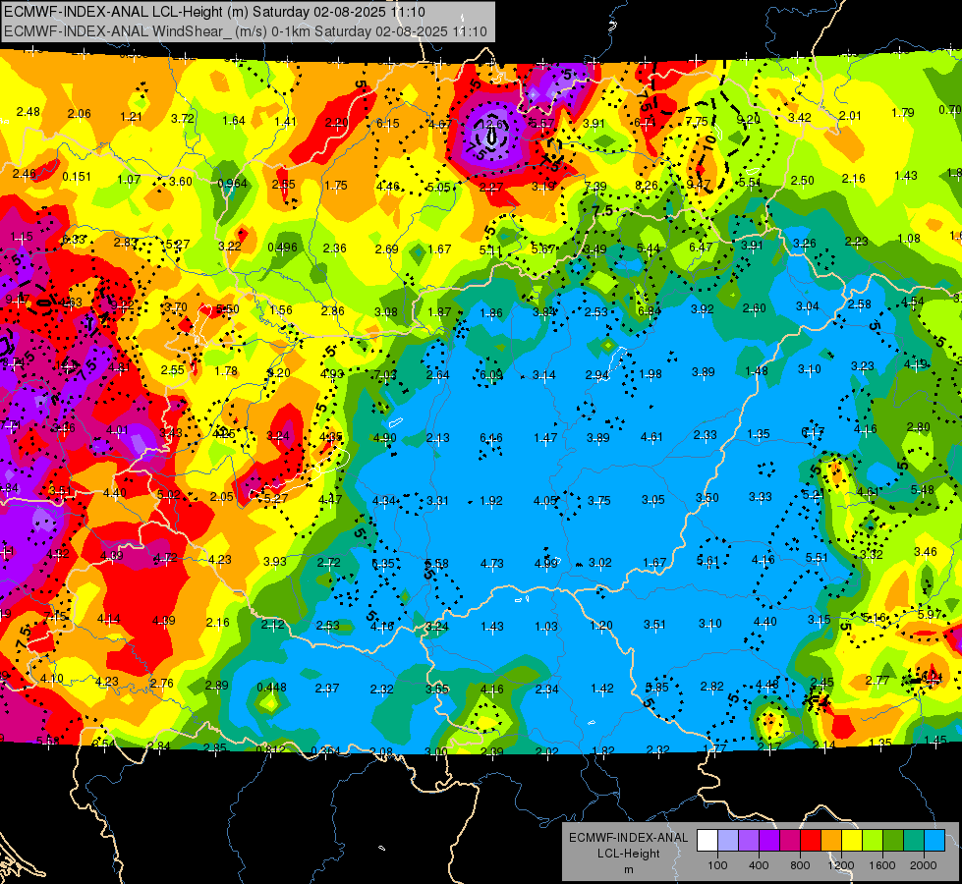962x884 pixels.
Task: Click the 9.20 wind shear value
Action: point(749,120)
